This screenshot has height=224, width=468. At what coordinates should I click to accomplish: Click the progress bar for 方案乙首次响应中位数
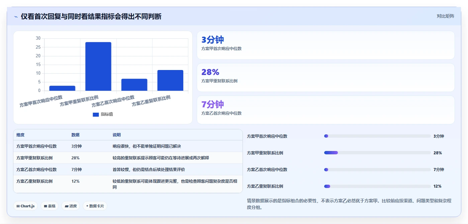377,169
